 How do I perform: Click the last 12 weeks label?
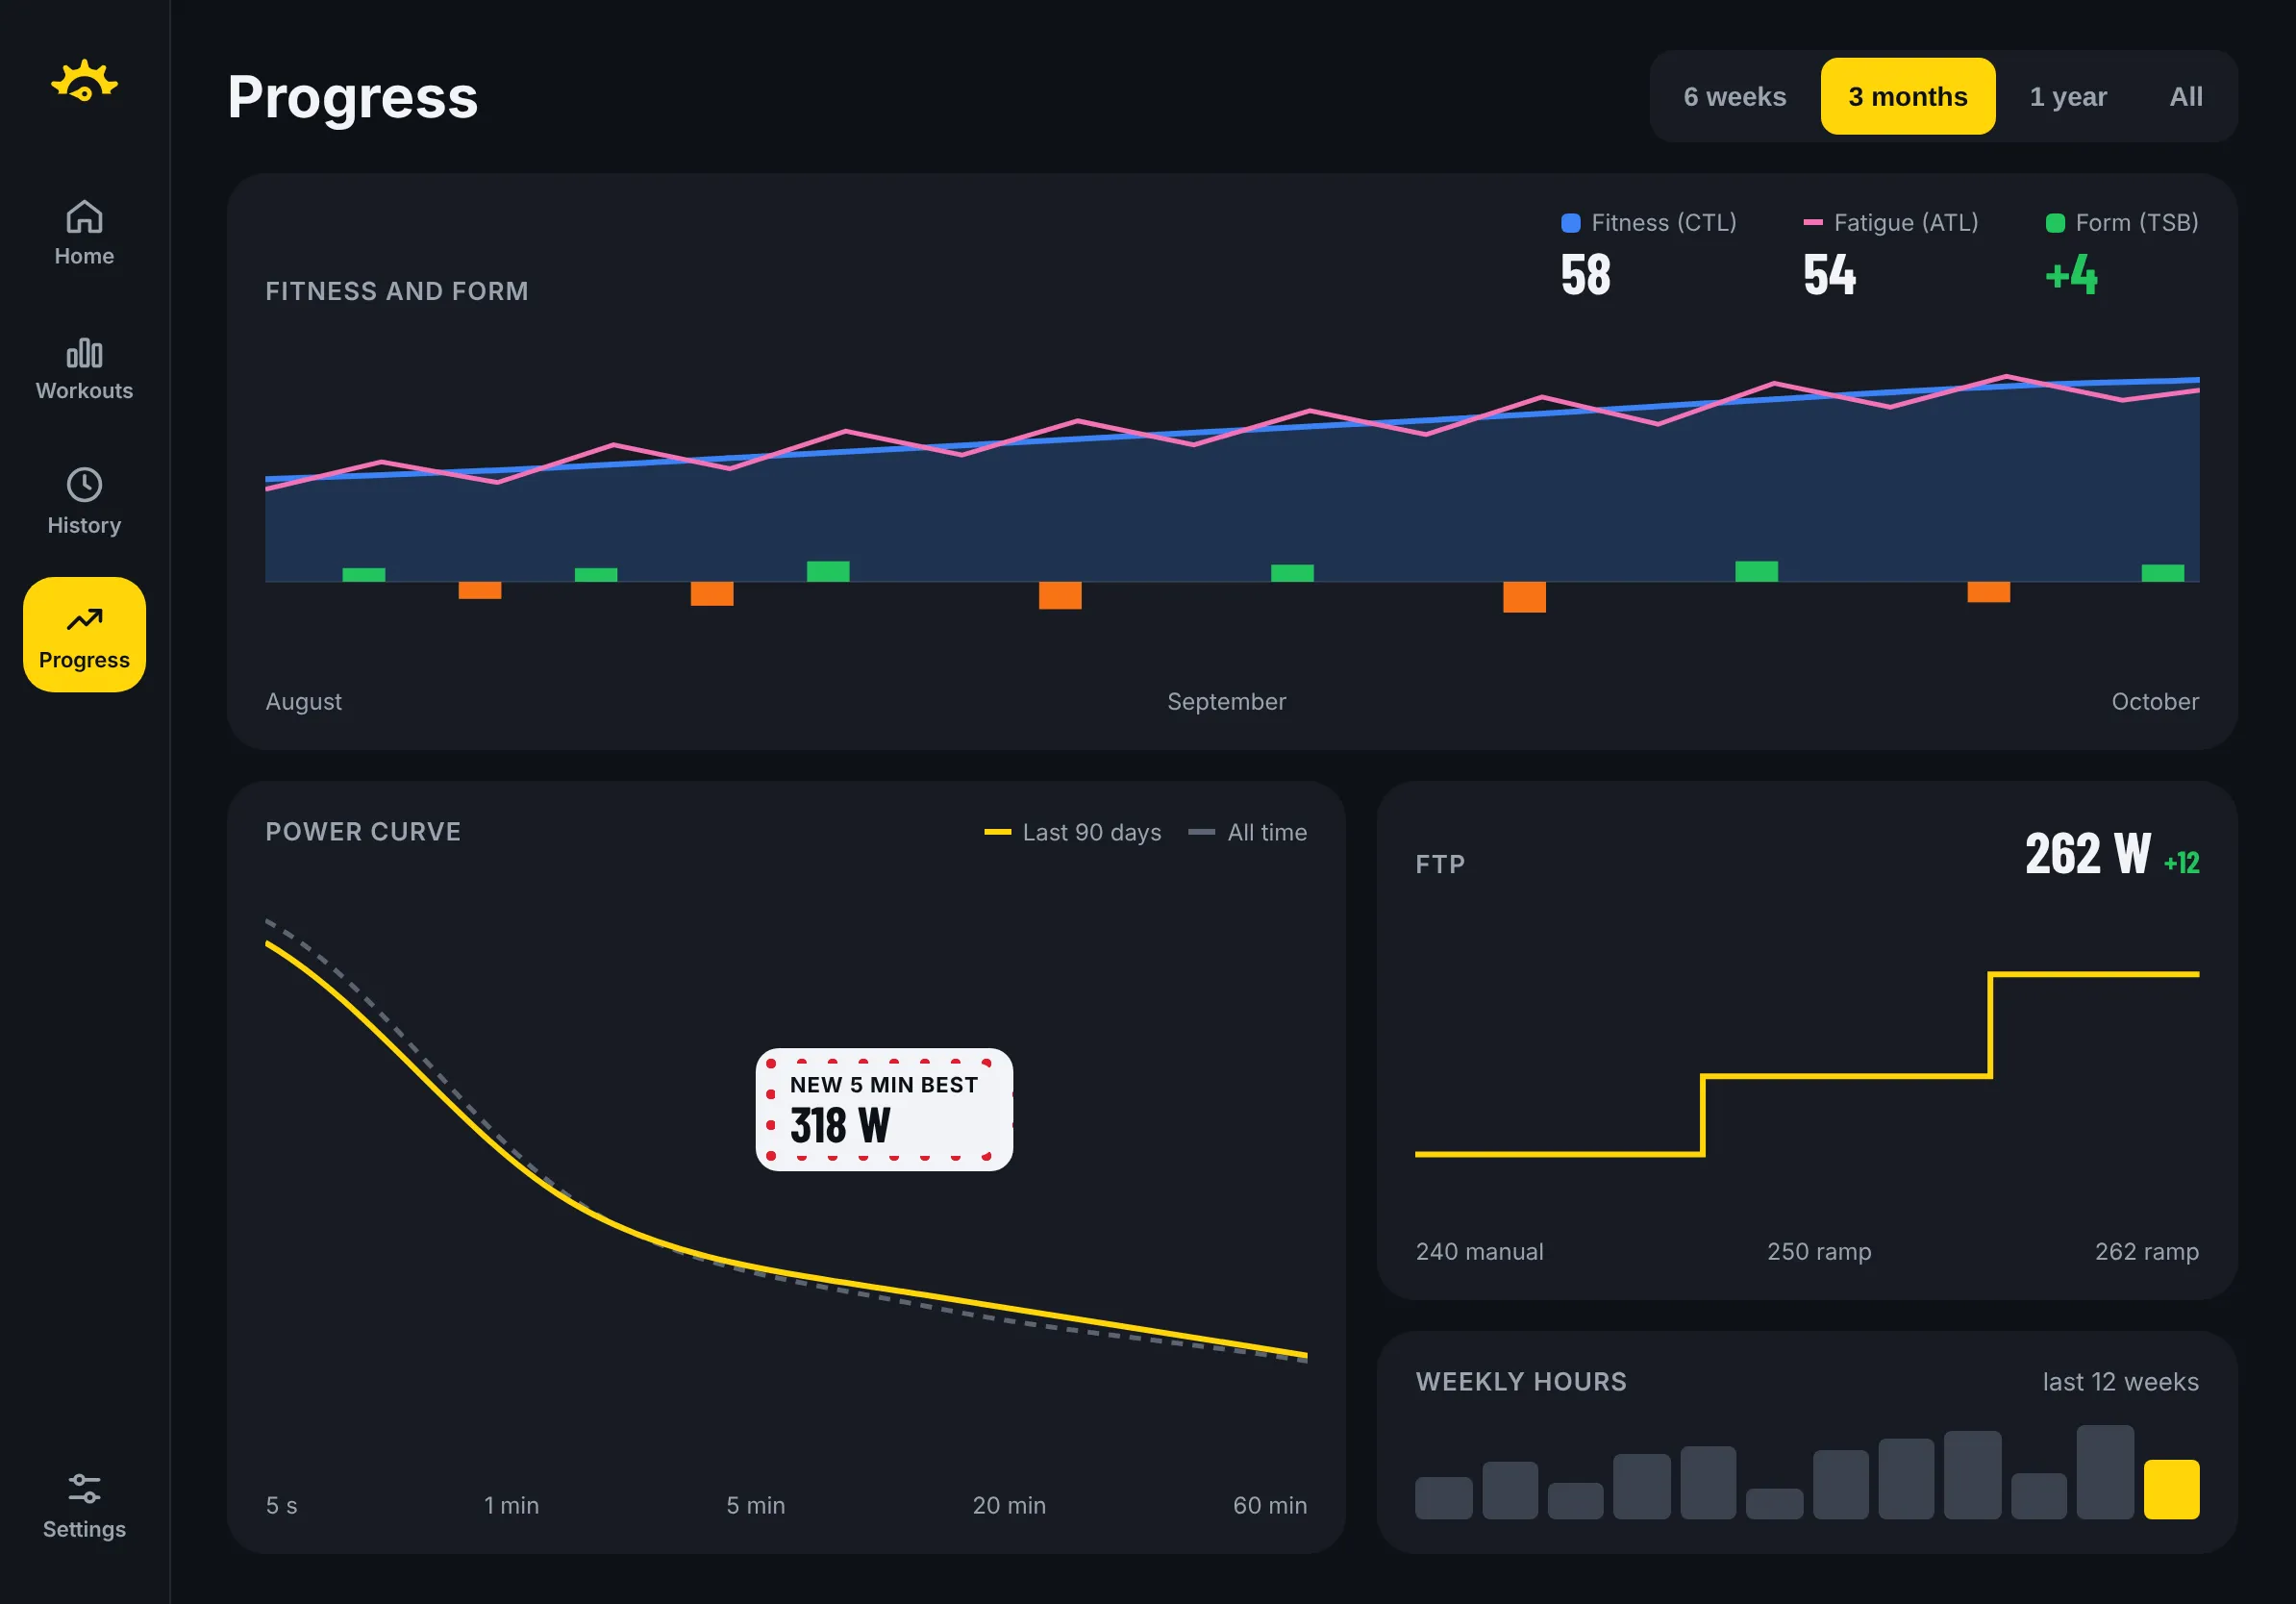[2120, 1381]
